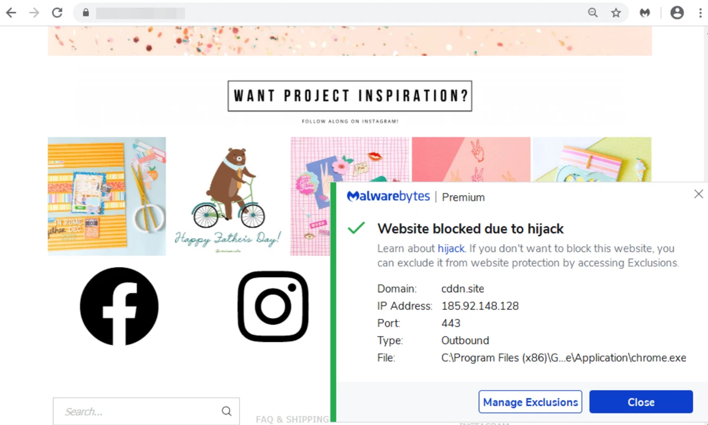Click the browser forward arrow
Screen dimensions: 708x425
34,12
